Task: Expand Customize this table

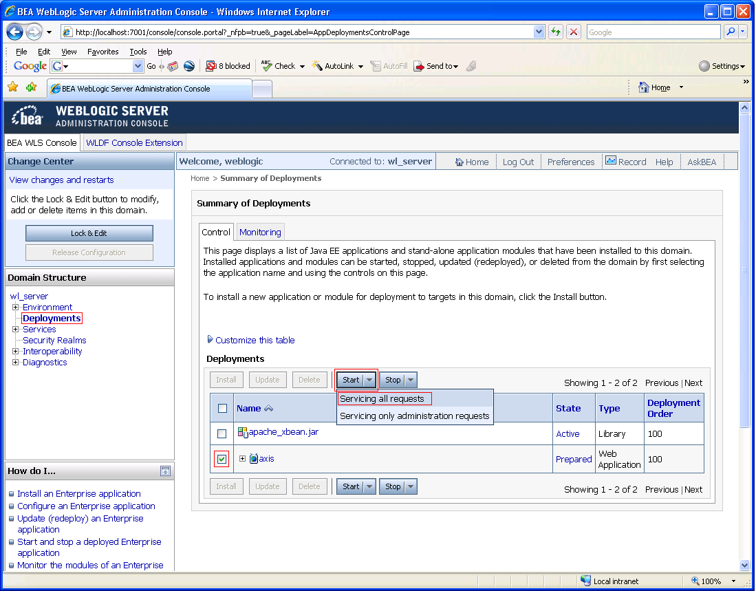Action: [x=210, y=339]
